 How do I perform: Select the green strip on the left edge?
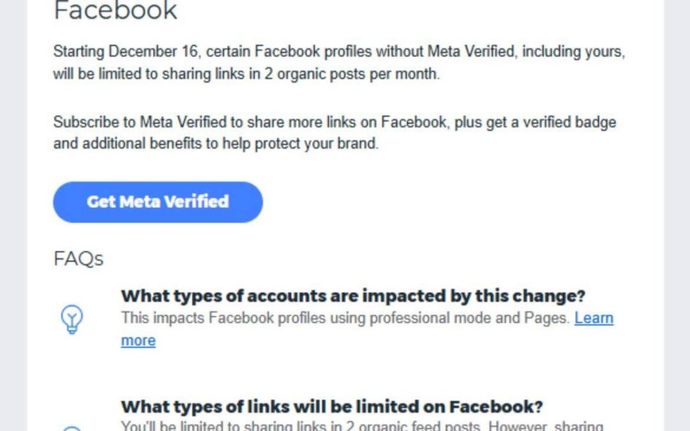13,215
